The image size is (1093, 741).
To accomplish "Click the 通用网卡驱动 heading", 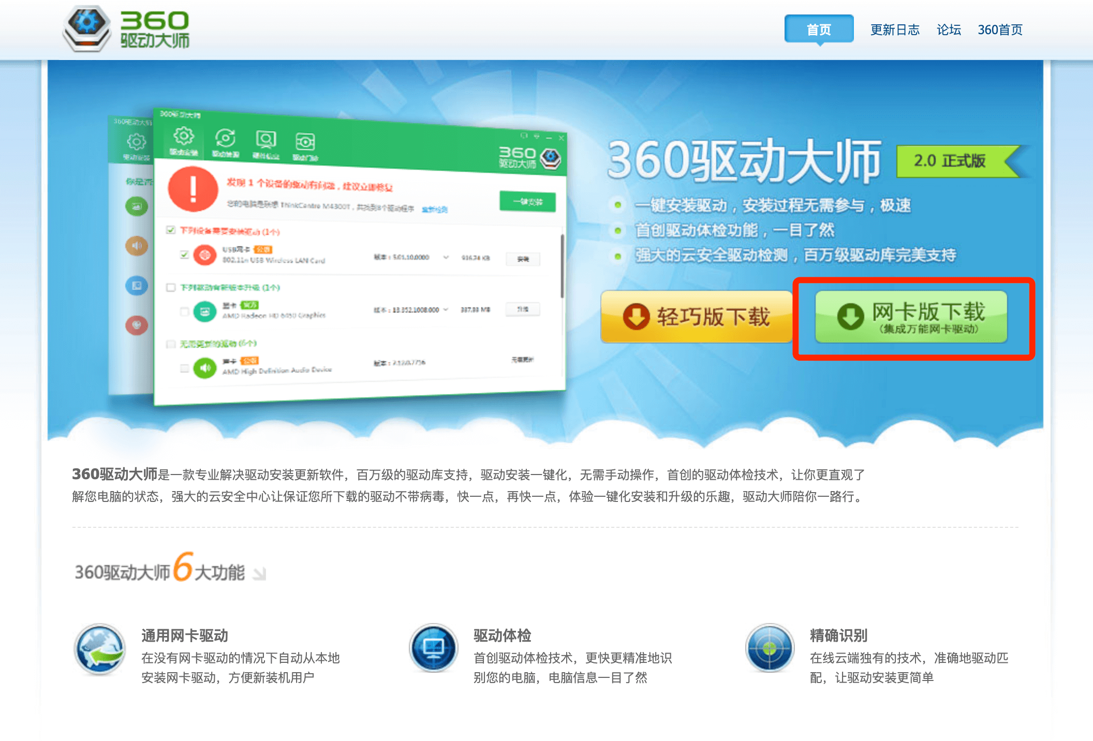I will (x=185, y=635).
